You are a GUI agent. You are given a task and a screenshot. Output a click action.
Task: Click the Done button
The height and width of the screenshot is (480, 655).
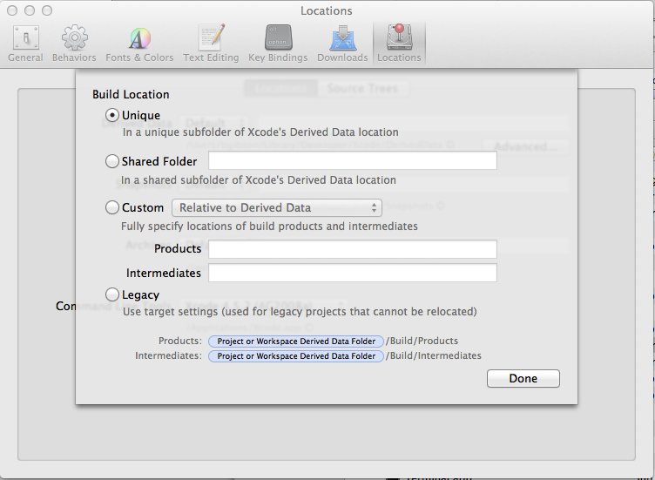[x=523, y=378]
